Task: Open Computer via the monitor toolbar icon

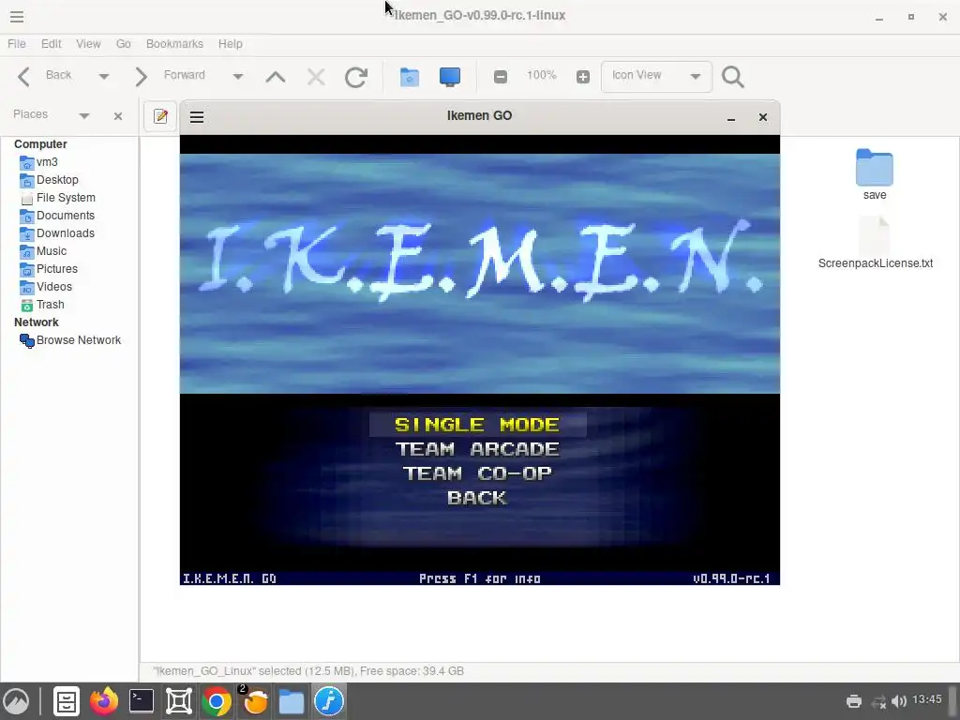Action: 450,77
